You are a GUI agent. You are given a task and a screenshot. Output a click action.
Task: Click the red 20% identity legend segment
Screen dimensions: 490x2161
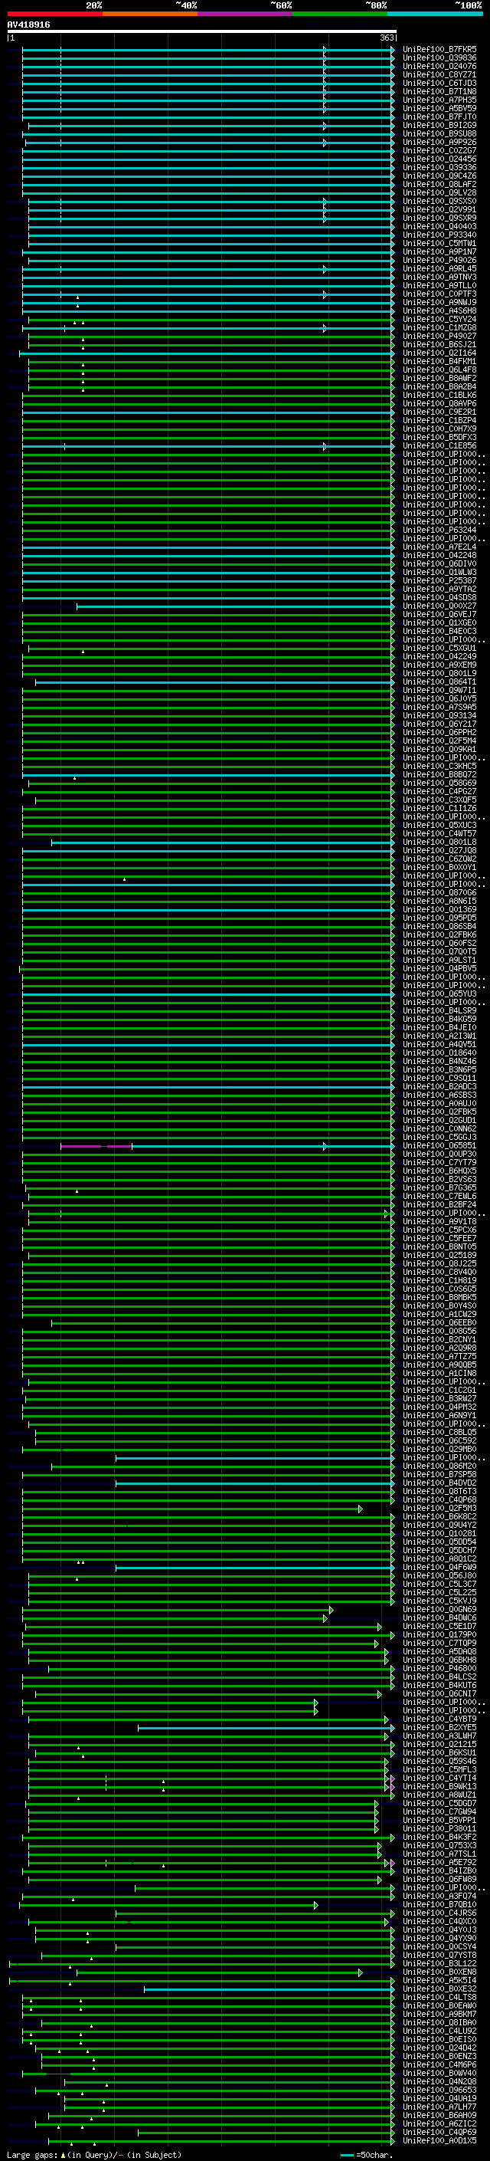click(54, 15)
